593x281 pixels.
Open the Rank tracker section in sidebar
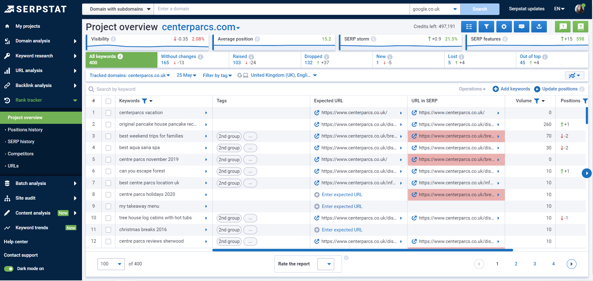(29, 100)
